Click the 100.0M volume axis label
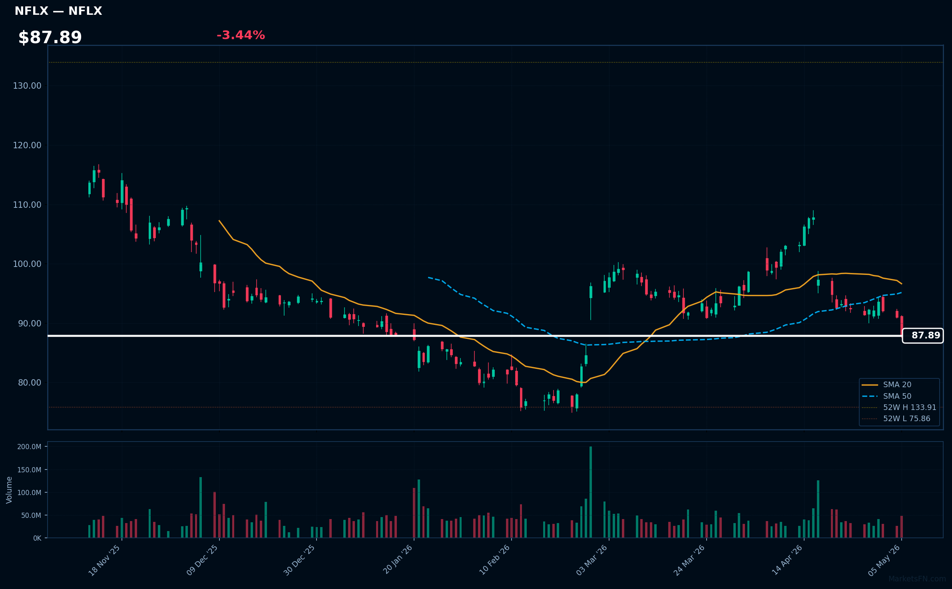Screen dimensions: 952x589 (29, 493)
